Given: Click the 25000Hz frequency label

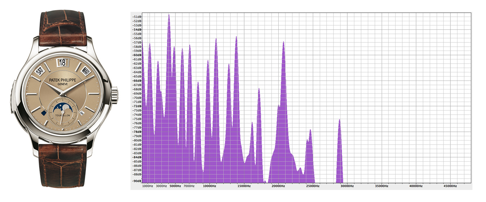Looking at the screenshot, I should click(312, 186).
